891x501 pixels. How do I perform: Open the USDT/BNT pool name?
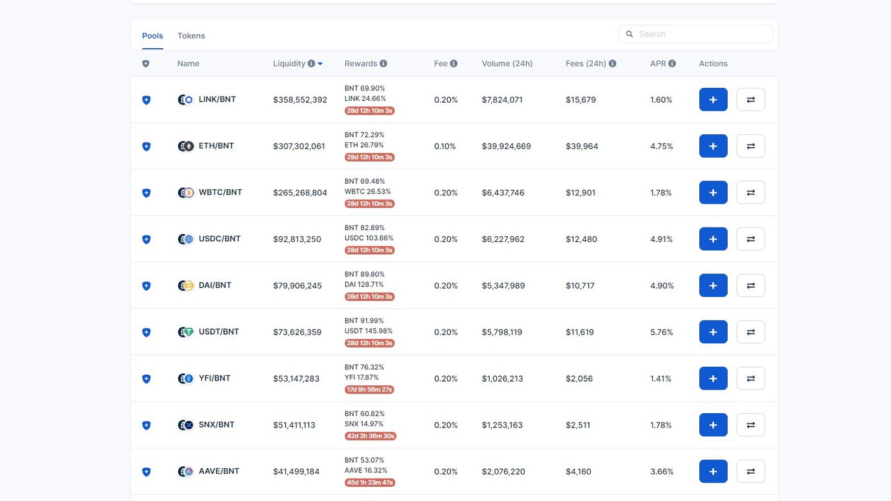pos(218,332)
